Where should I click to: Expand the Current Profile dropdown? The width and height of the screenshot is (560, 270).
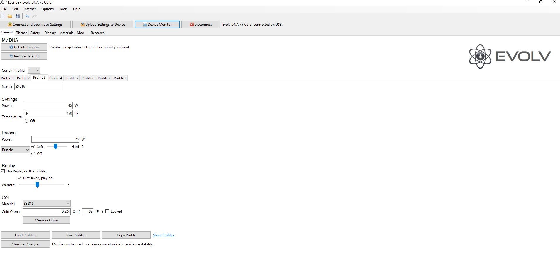click(34, 70)
